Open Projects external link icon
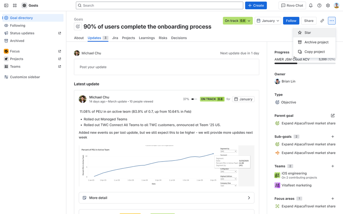Screen dimensions: 343x214 (59, 59)
